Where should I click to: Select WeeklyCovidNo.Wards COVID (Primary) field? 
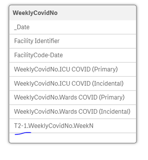(x=73, y=98)
